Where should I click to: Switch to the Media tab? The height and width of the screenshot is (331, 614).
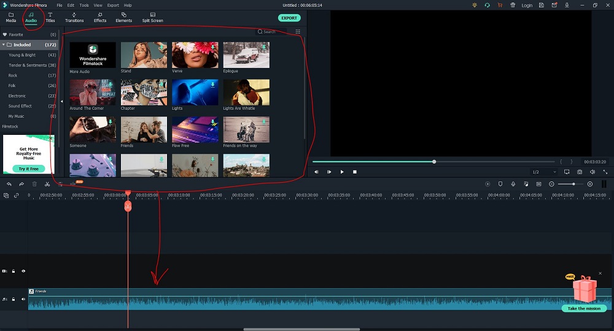pos(11,18)
